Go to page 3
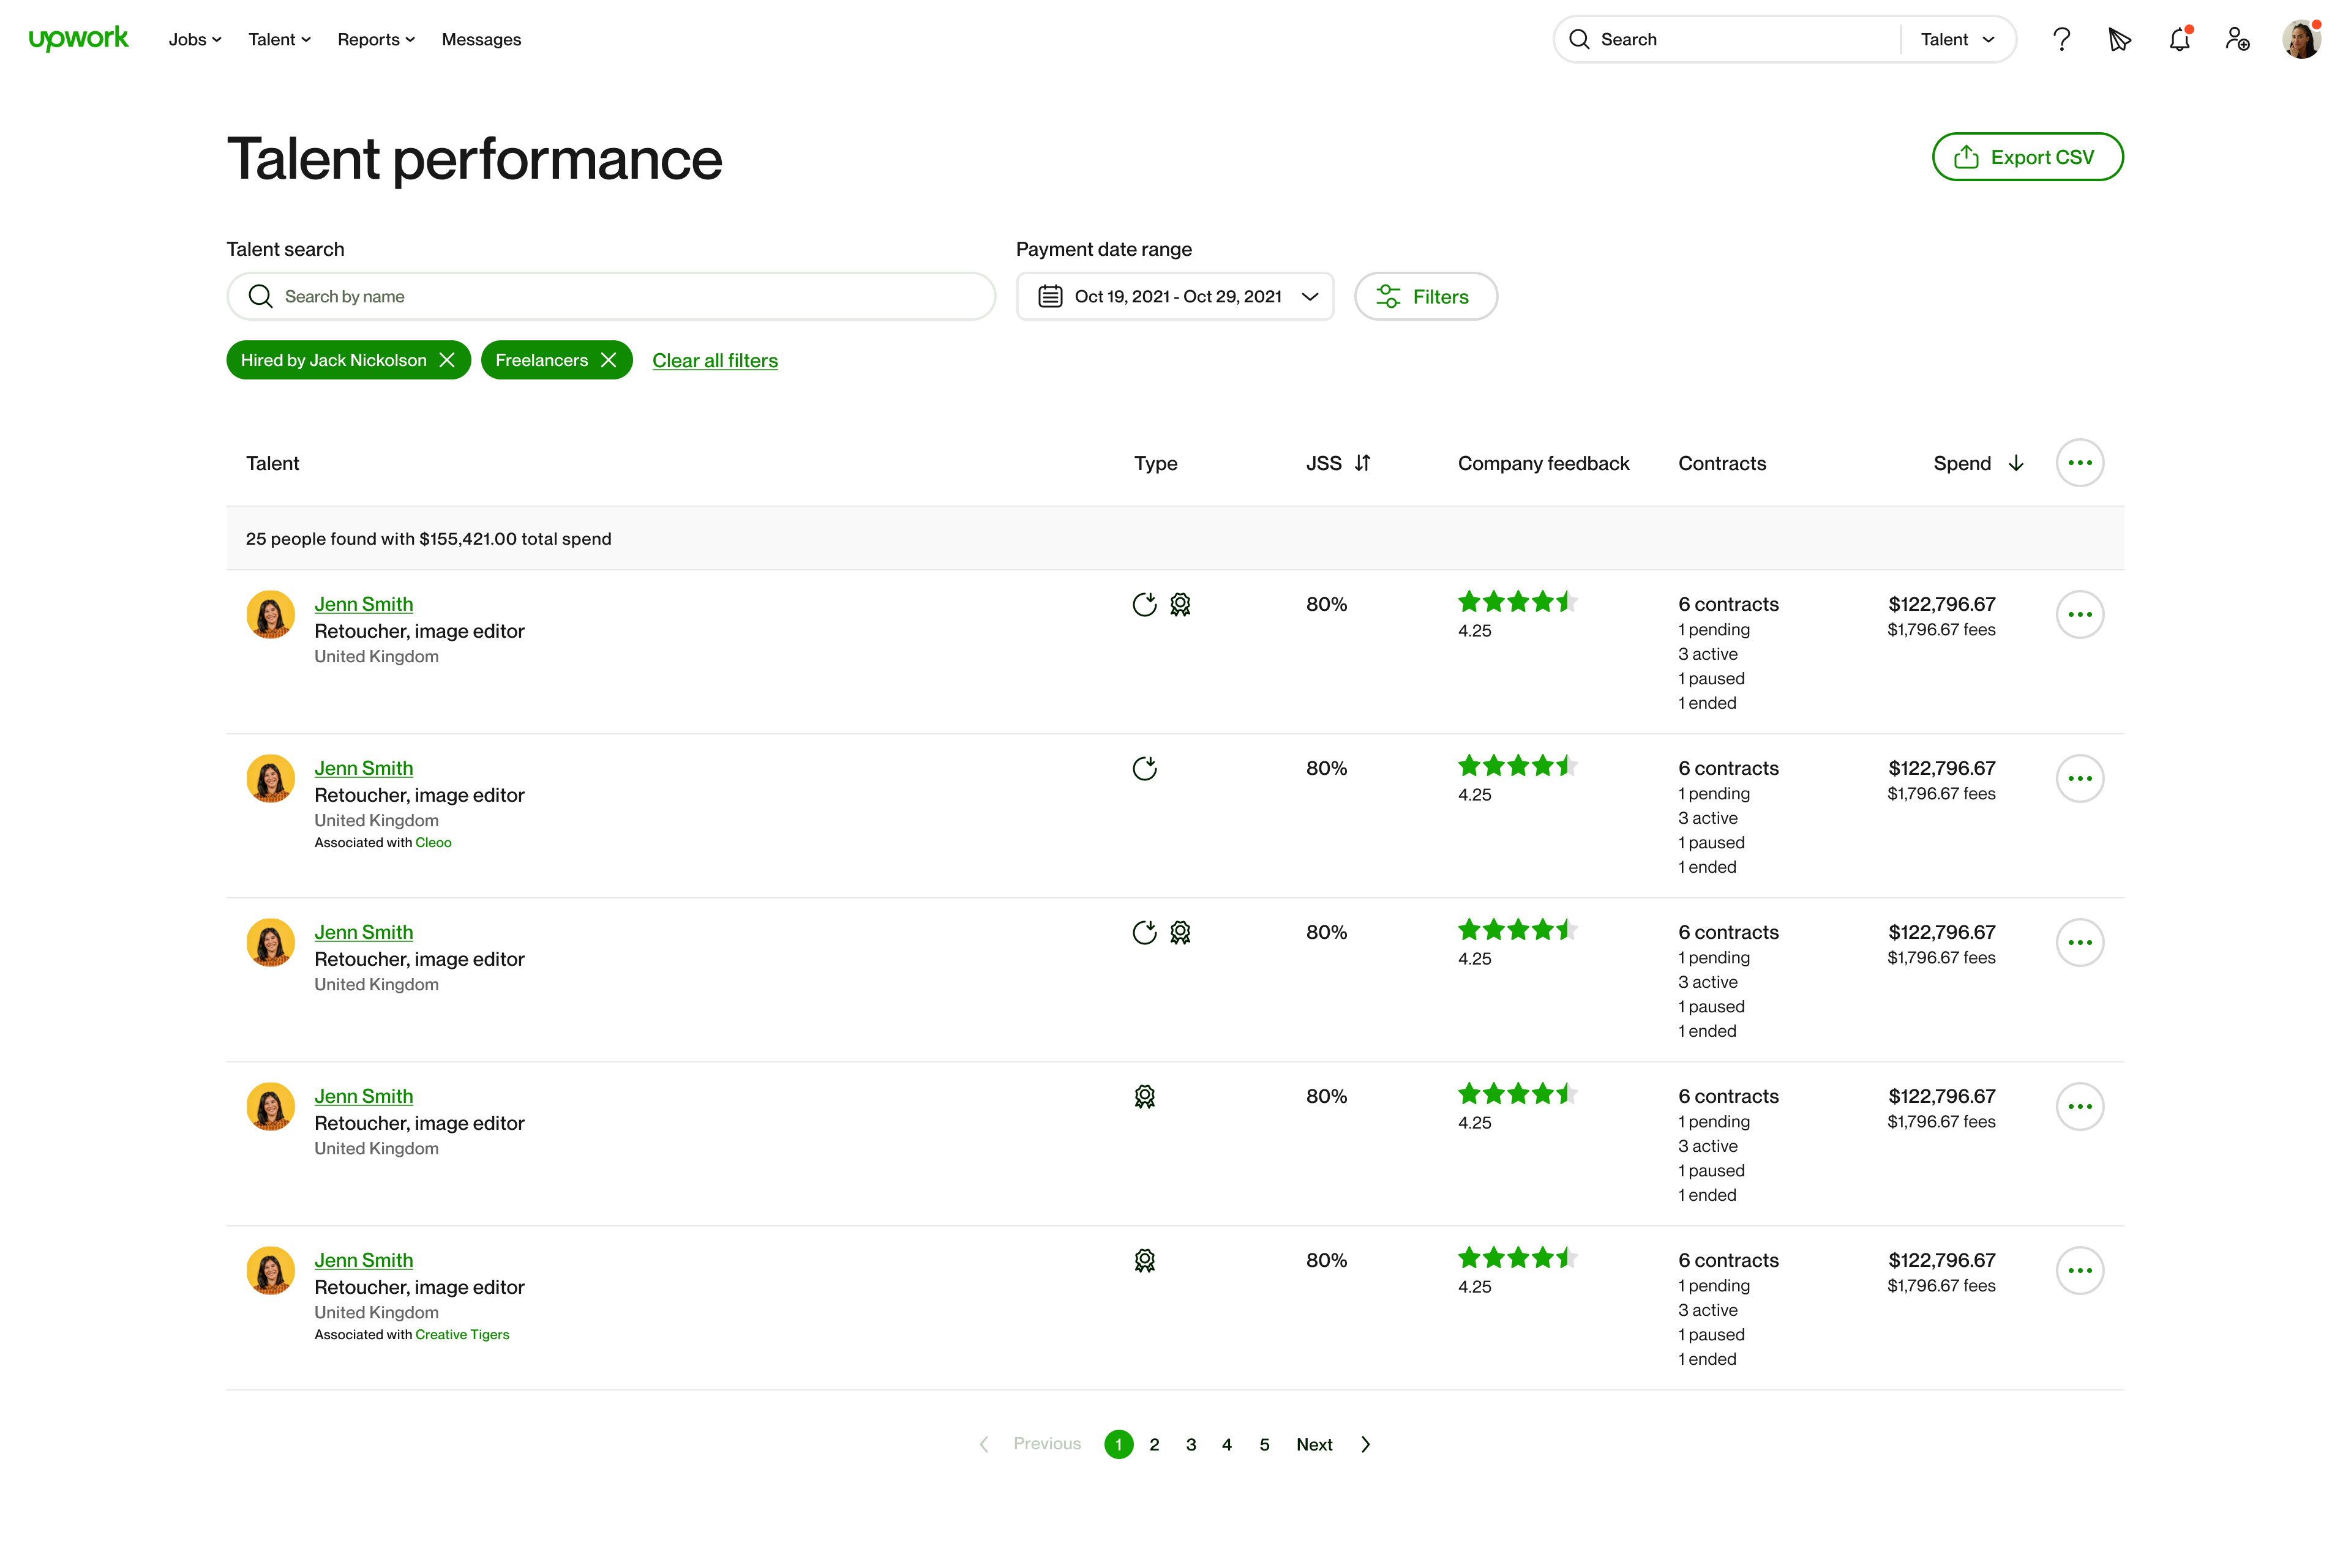The image size is (2351, 1568). click(x=1191, y=1444)
